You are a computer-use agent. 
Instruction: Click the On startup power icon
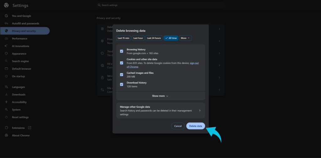6,76
